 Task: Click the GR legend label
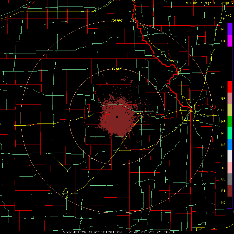pyautogui.click(x=223, y=99)
